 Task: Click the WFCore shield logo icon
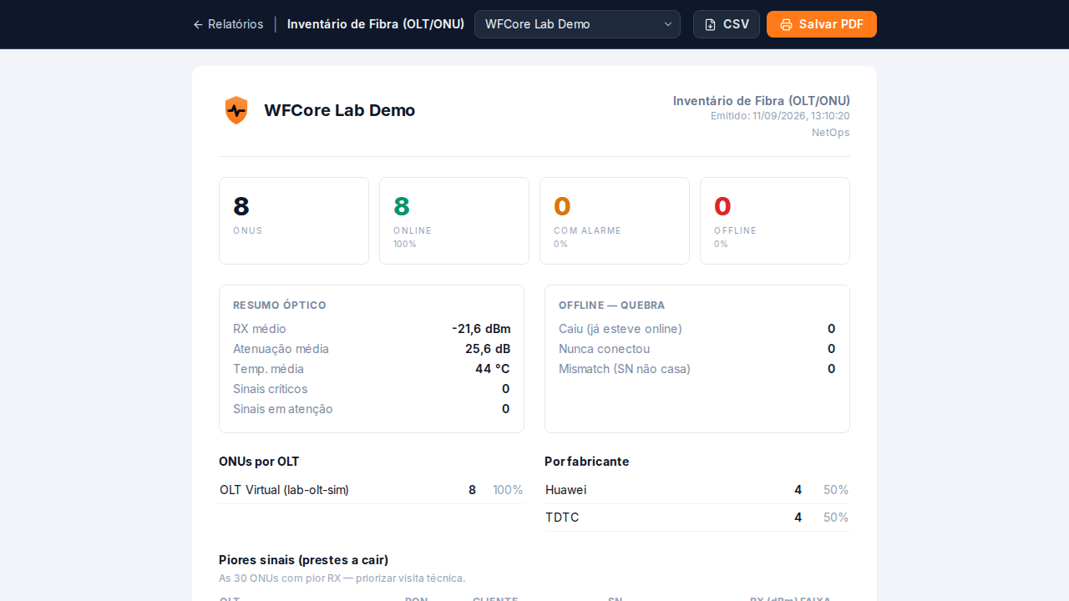click(236, 110)
